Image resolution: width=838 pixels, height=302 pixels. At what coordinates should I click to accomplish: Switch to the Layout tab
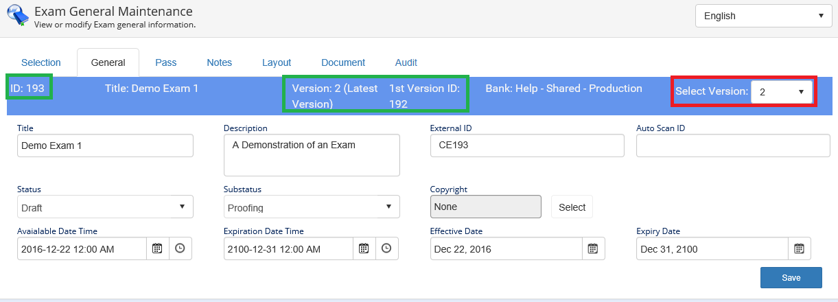[277, 62]
